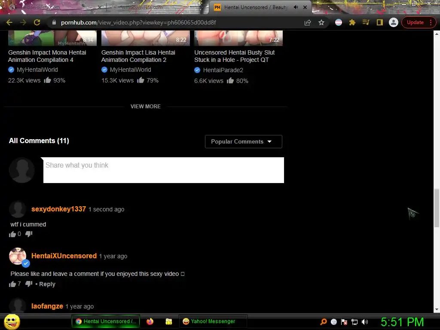Click the scrollbar up arrow
The width and height of the screenshot is (440, 330).
tap(437, 34)
